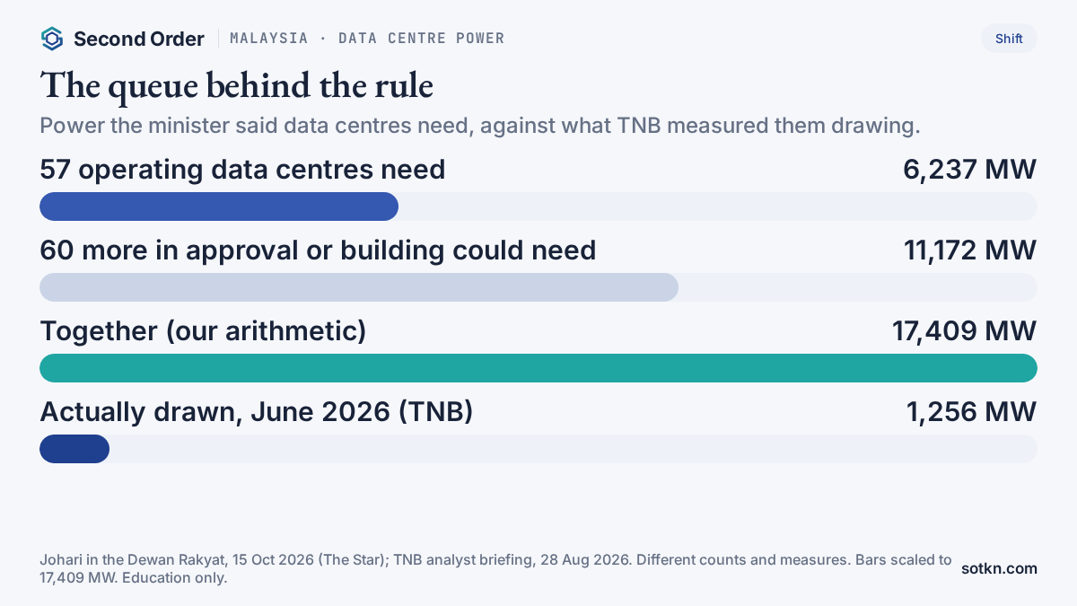Click the Shift pill button
The height and width of the screenshot is (606, 1077).
1009,39
